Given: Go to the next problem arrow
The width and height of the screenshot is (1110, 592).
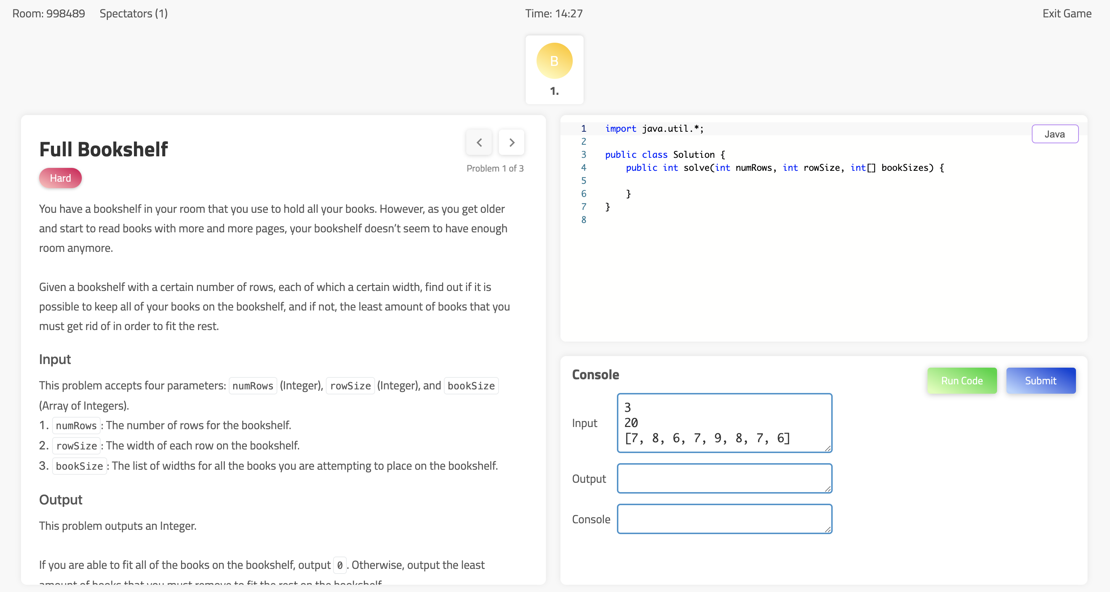Looking at the screenshot, I should click(512, 143).
